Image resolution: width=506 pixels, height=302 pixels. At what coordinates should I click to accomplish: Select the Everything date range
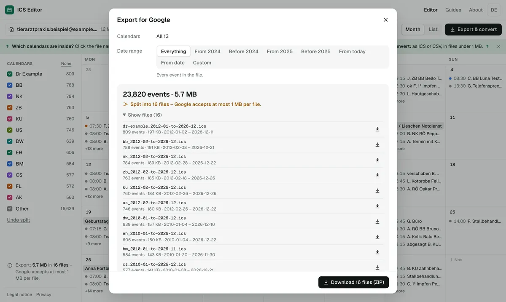pos(173,51)
